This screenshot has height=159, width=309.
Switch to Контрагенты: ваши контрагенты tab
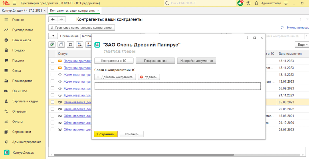73,11
